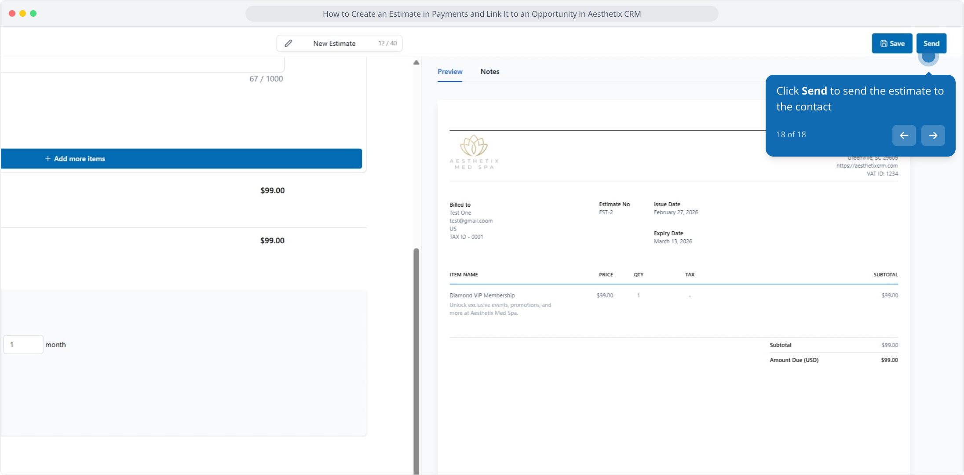Click the scrollbar up arrow

(416, 62)
